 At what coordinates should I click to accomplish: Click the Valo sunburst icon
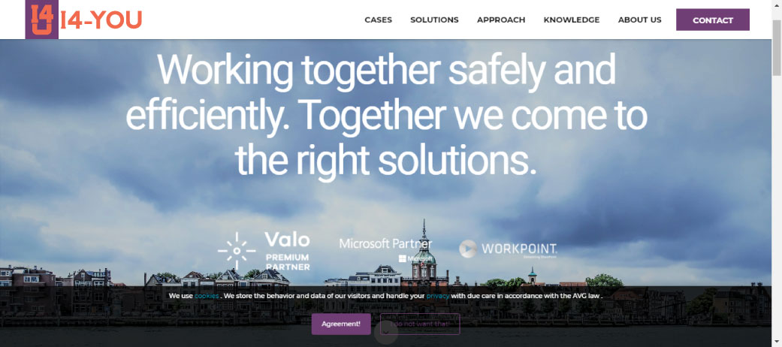click(x=237, y=252)
